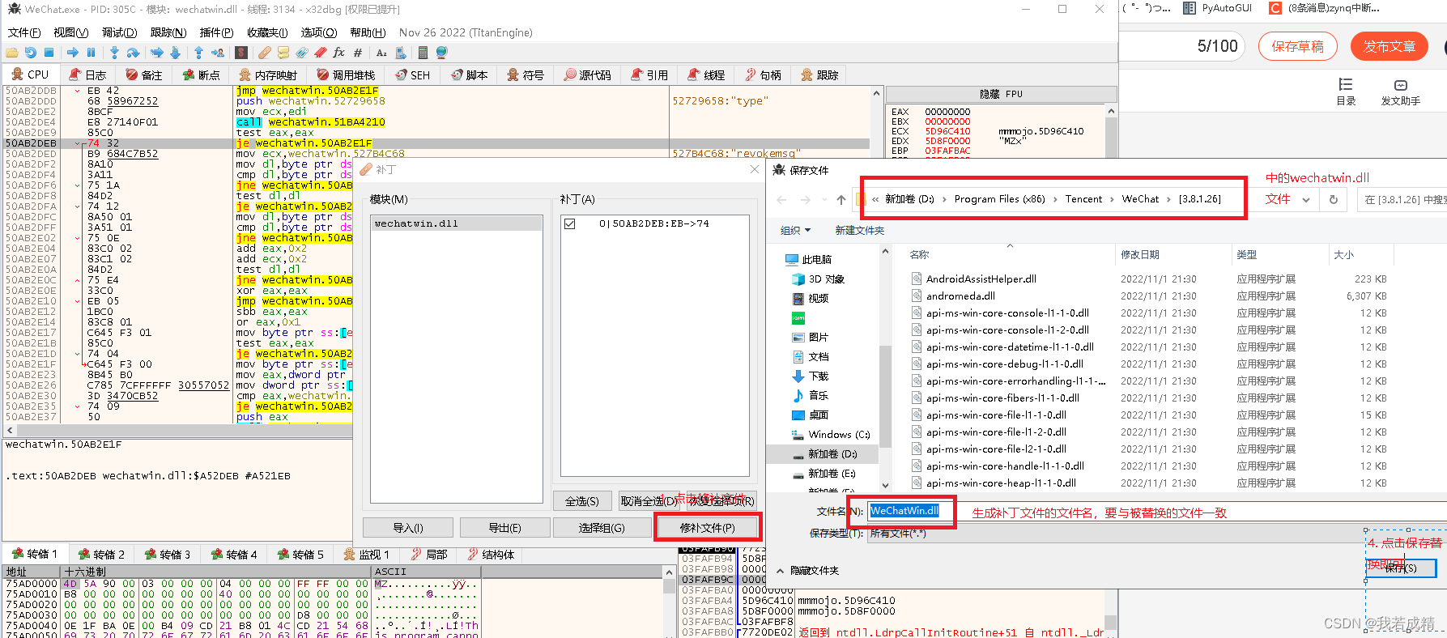The image size is (1447, 638).
Task: Pause execution using the pause icon
Action: click(91, 53)
